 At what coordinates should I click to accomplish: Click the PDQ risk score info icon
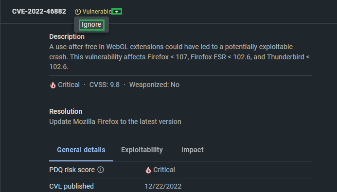101,170
